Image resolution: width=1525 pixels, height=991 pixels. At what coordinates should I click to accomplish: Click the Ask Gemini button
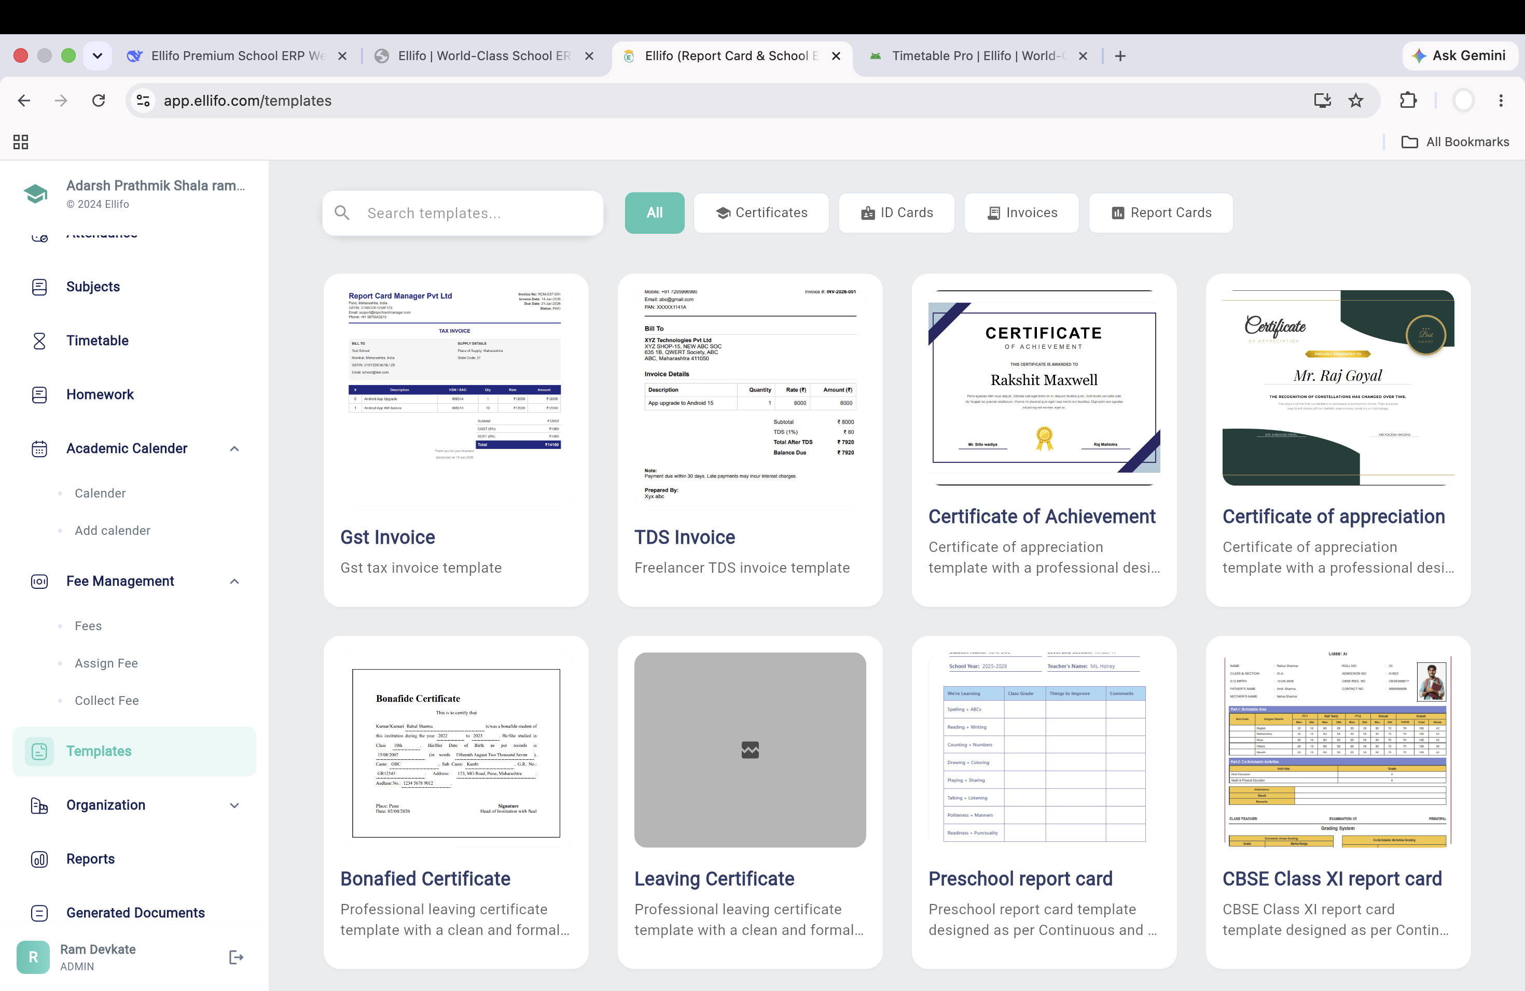pyautogui.click(x=1459, y=55)
